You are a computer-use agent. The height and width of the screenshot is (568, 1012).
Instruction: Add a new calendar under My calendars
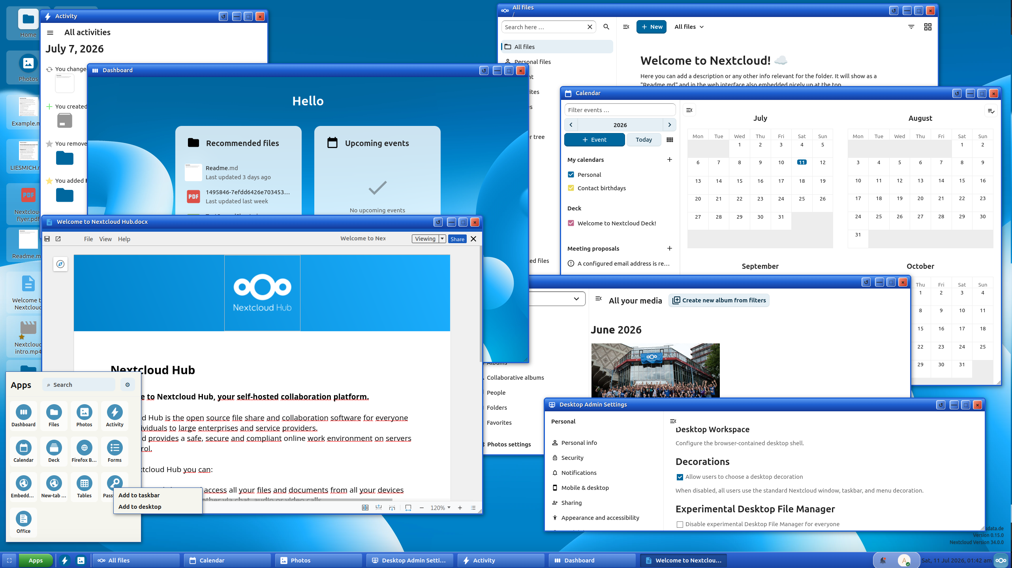click(670, 159)
